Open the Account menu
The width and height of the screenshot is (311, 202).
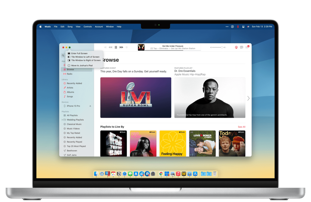pos(99,27)
